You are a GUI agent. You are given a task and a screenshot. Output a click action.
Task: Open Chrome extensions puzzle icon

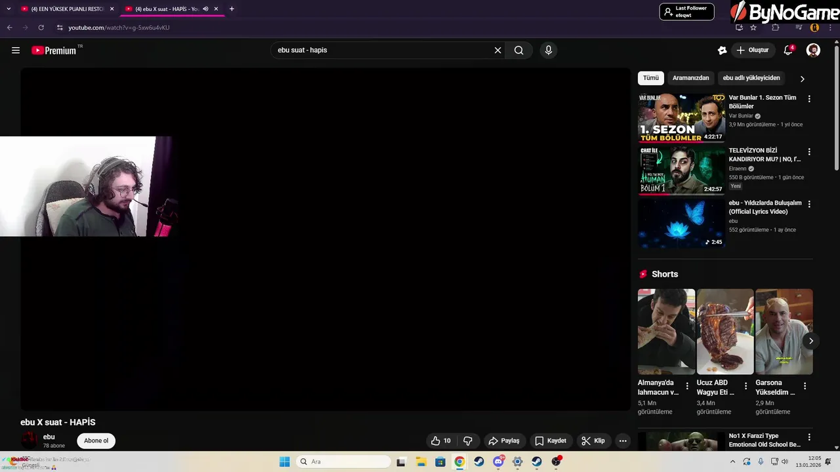click(x=775, y=28)
